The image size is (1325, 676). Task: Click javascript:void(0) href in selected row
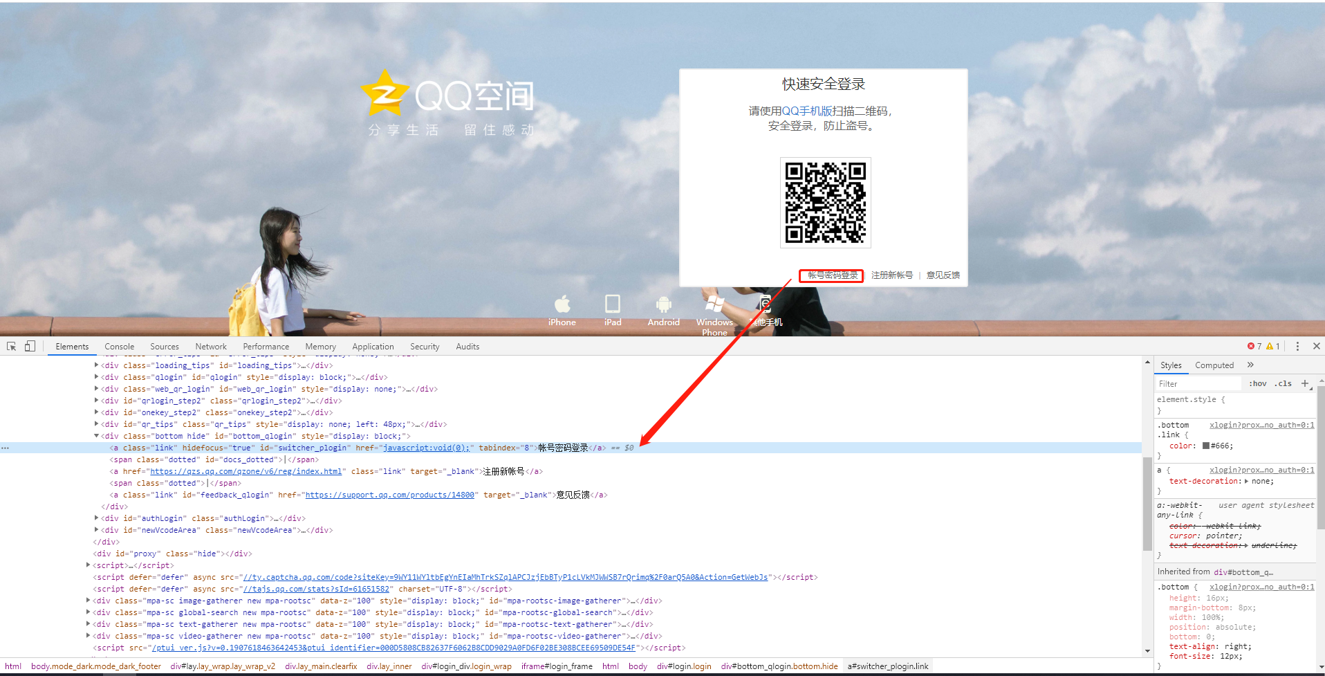click(427, 448)
